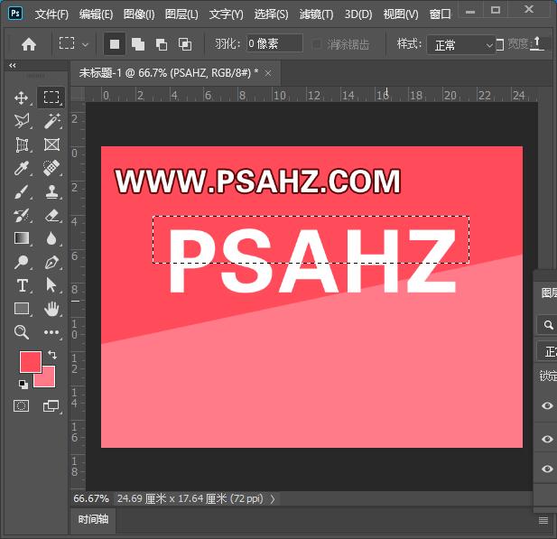Select the Polygonal Lasso tool
The width and height of the screenshot is (557, 539).
22,121
